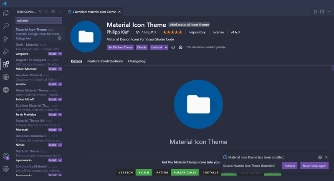This screenshot has height=181, width=334.
Task: Open install dropdown for Deepdark Material Theme
Action: 60,145
